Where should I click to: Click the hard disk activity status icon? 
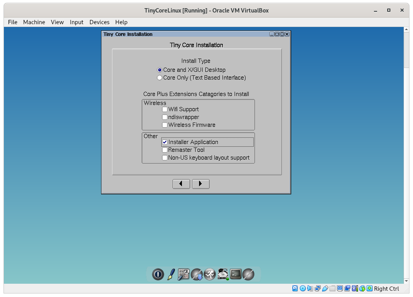coord(295,288)
